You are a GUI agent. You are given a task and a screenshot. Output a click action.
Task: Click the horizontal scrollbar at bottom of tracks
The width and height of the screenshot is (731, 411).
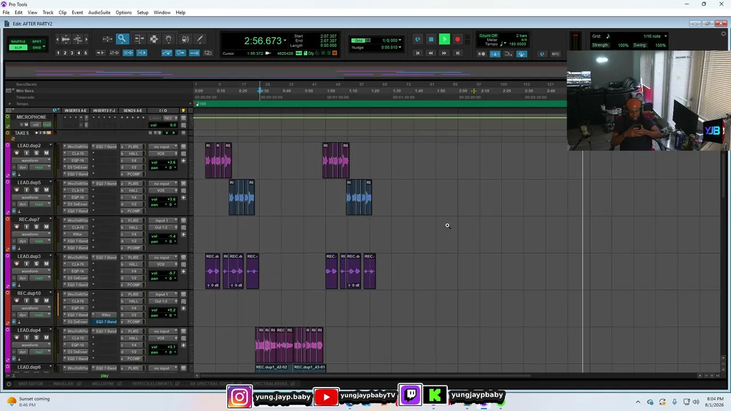point(365,376)
